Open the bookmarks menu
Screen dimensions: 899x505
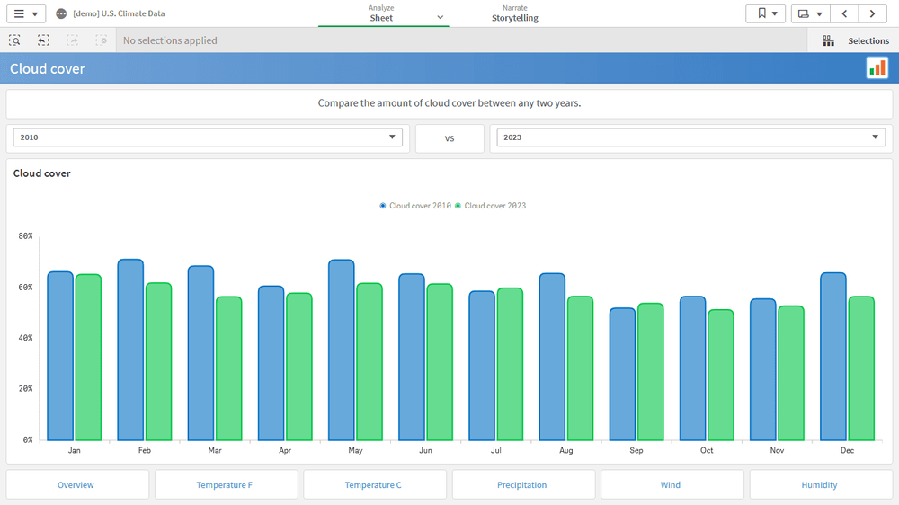click(765, 13)
